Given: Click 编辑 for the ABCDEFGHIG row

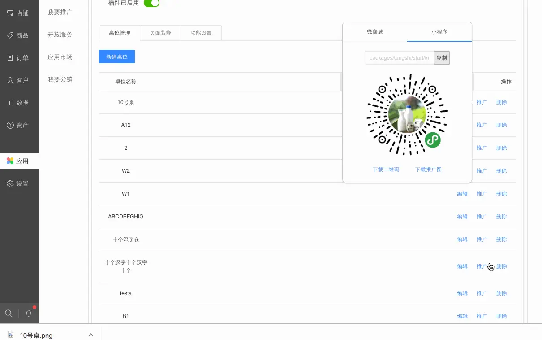Looking at the screenshot, I should pos(462,217).
